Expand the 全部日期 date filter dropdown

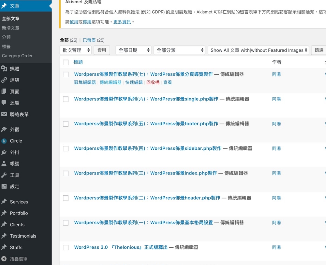(134, 50)
